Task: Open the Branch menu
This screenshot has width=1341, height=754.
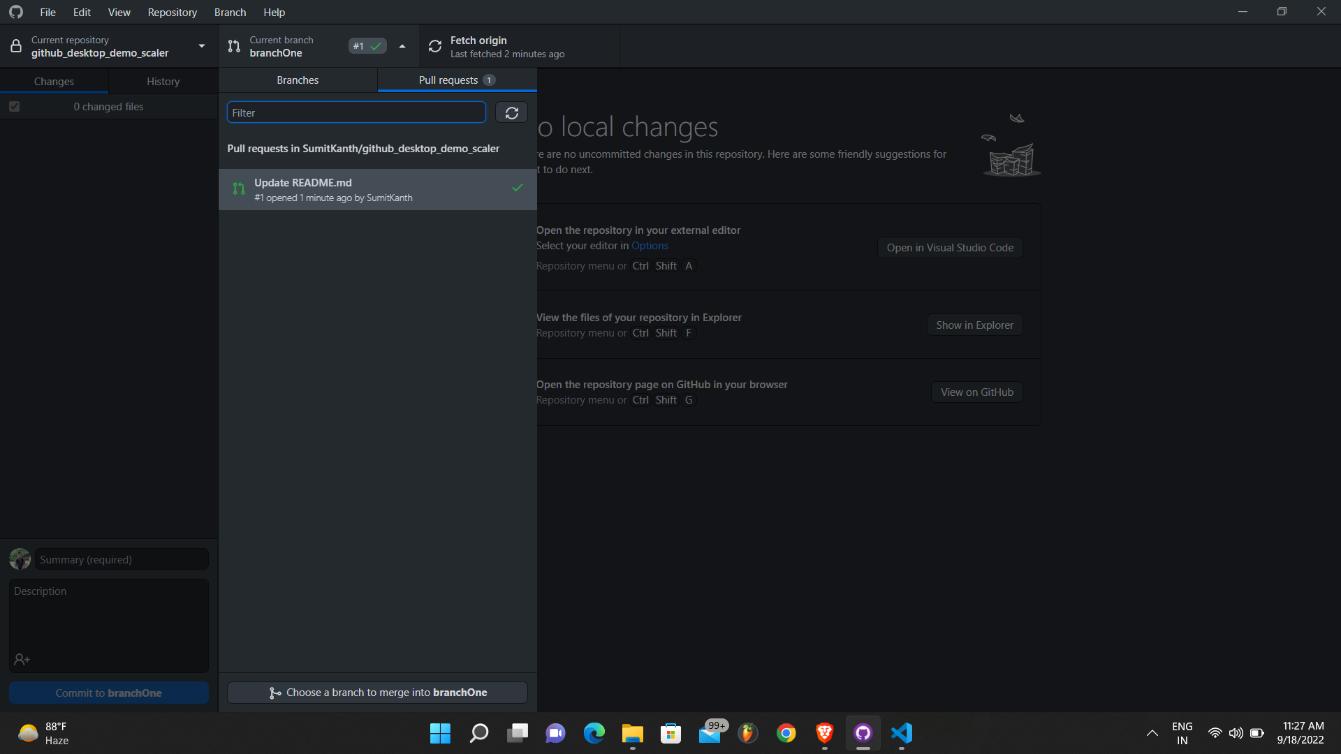Action: click(x=229, y=12)
